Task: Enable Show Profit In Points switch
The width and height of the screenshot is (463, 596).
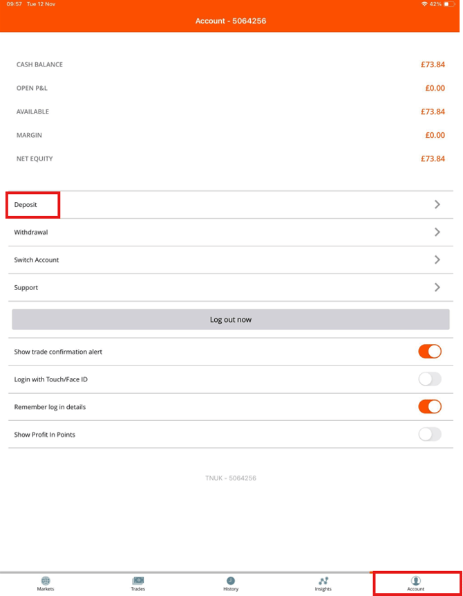Action: (x=430, y=434)
